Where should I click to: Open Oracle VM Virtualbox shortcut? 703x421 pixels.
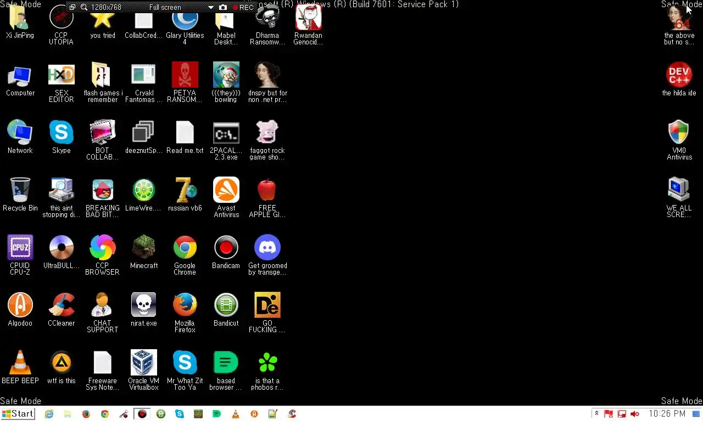pyautogui.click(x=144, y=369)
